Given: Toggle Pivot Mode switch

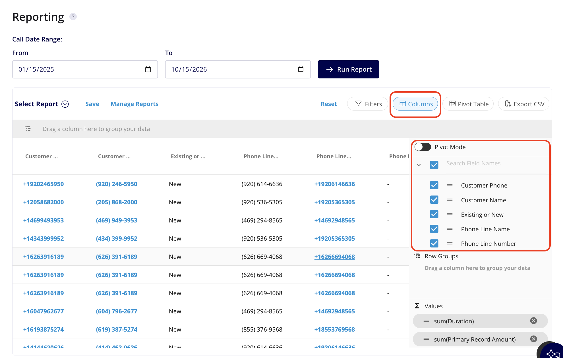Looking at the screenshot, I should coord(423,147).
